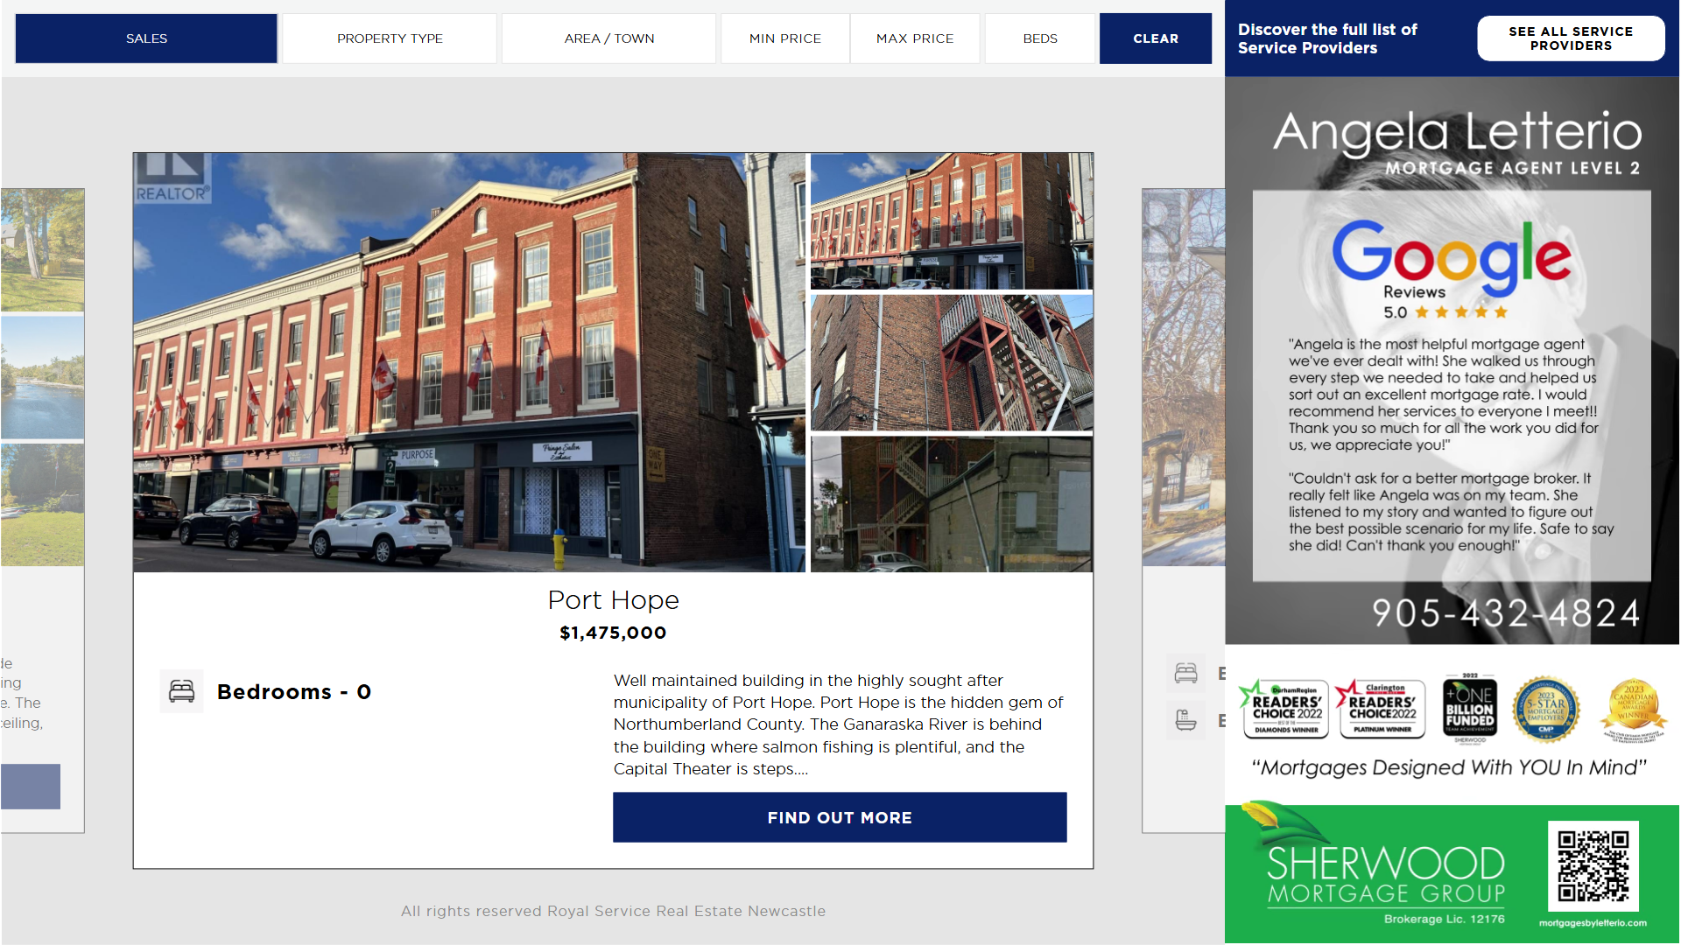
Task: Click Find Out More for Port Hope
Action: click(x=839, y=817)
